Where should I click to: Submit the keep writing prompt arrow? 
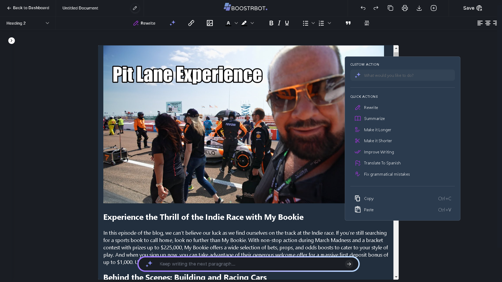coord(349,264)
